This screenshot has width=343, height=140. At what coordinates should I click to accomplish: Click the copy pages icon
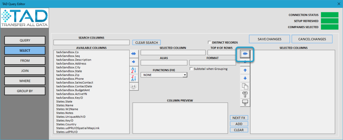[245, 86]
